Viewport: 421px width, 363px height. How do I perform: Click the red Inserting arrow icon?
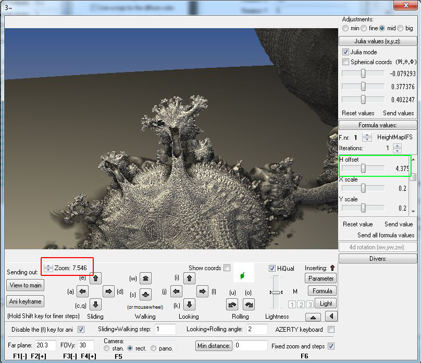[x=332, y=268]
